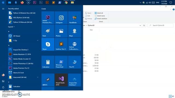The width and height of the screenshot is (175, 98).
Task: Launch the Skype tile
Action: point(48,44)
